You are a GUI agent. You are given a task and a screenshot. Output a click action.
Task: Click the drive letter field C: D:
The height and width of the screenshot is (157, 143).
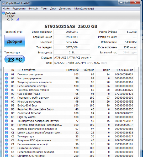pyautogui.click(x=72, y=53)
